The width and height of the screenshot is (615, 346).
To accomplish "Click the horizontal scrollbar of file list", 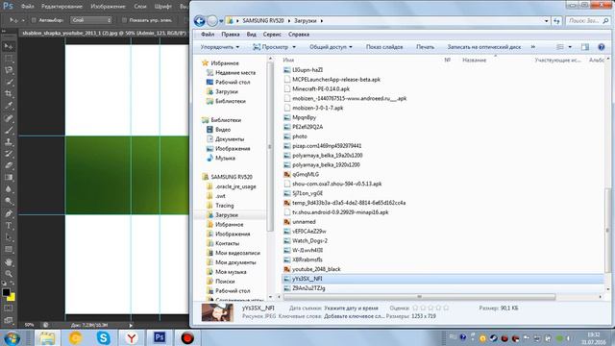I will point(419,297).
